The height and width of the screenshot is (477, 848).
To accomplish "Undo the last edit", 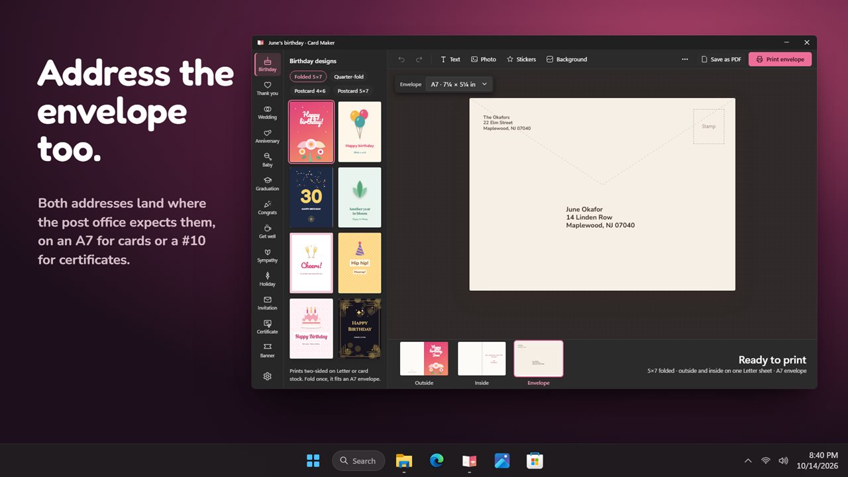I will click(401, 59).
